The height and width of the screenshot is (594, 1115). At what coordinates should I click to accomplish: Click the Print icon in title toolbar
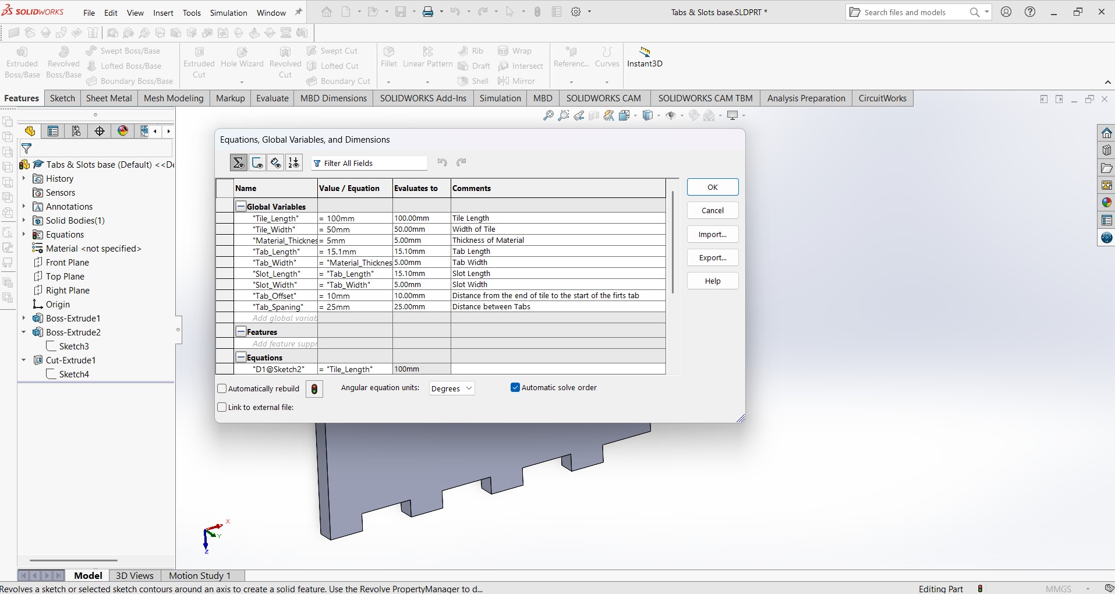pos(428,12)
